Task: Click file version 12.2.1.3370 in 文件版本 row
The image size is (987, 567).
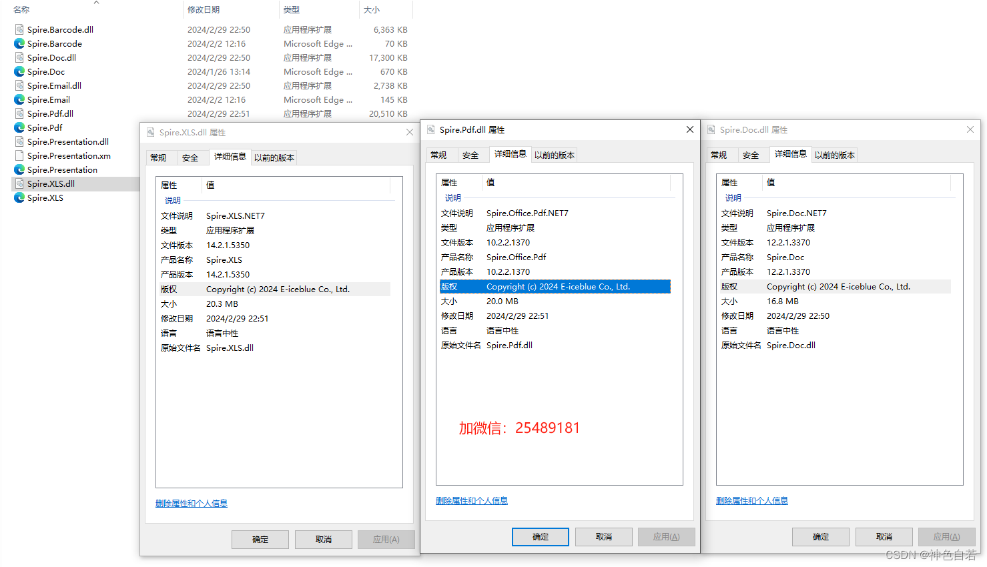Action: point(788,243)
